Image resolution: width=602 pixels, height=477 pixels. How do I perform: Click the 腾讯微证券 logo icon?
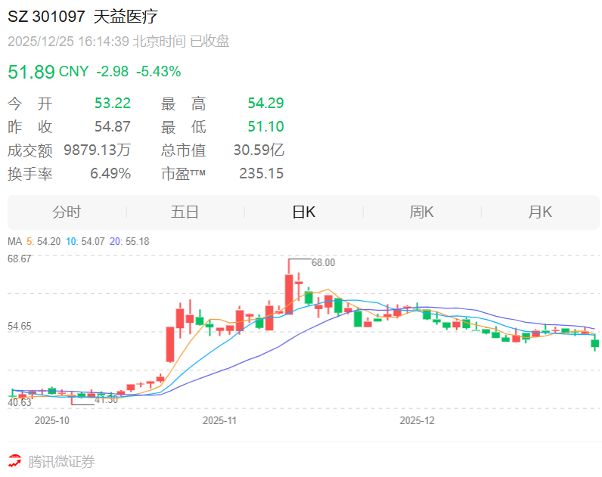[15, 462]
